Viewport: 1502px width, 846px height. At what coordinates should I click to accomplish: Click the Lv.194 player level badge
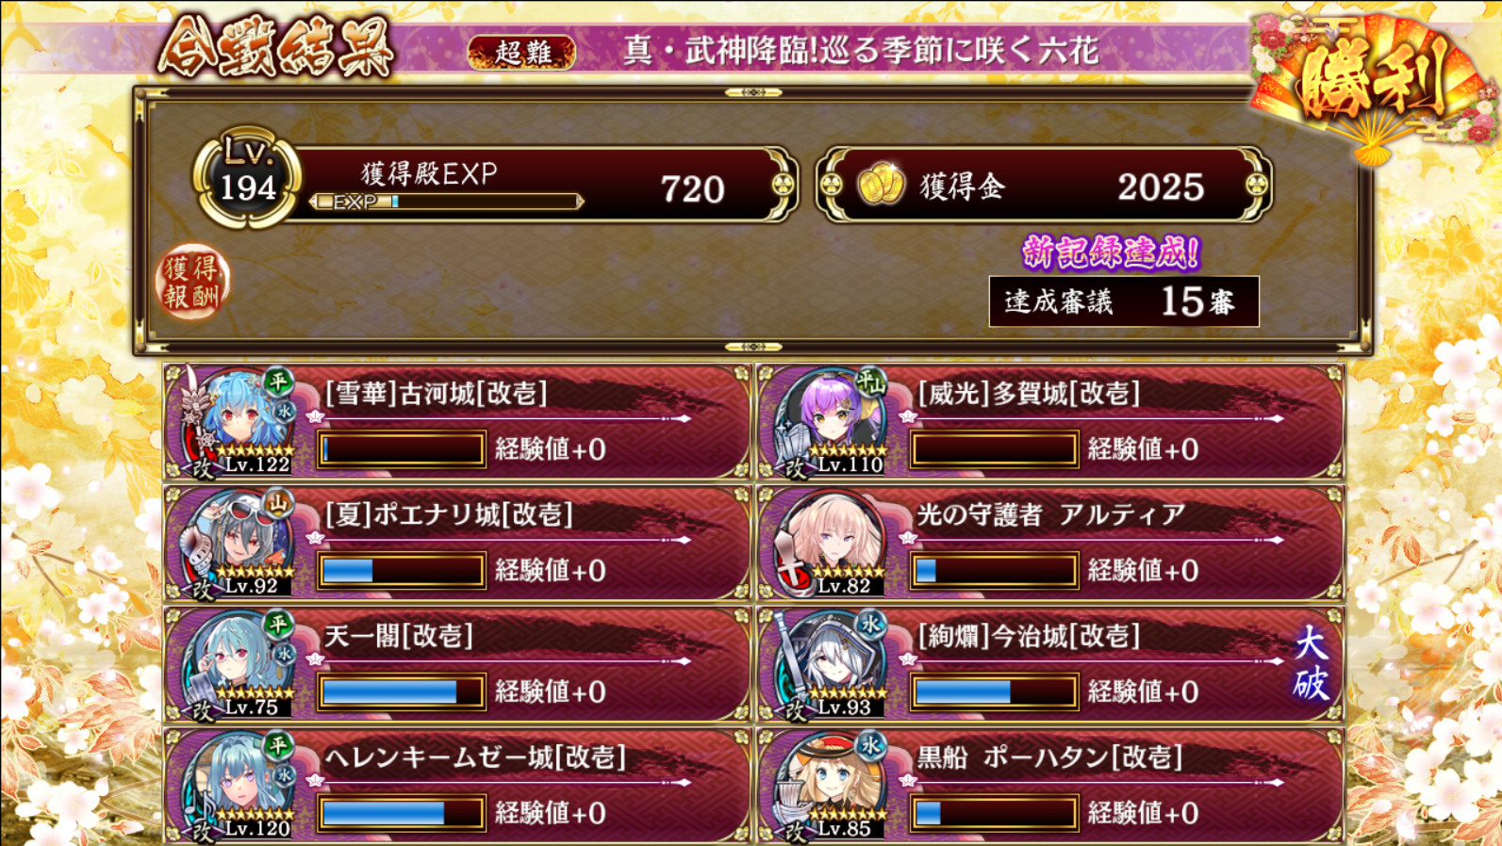[x=247, y=178]
